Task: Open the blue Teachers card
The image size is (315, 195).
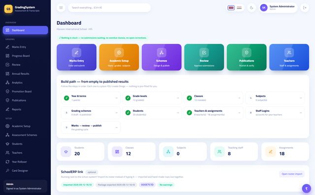Action: coord(289,57)
